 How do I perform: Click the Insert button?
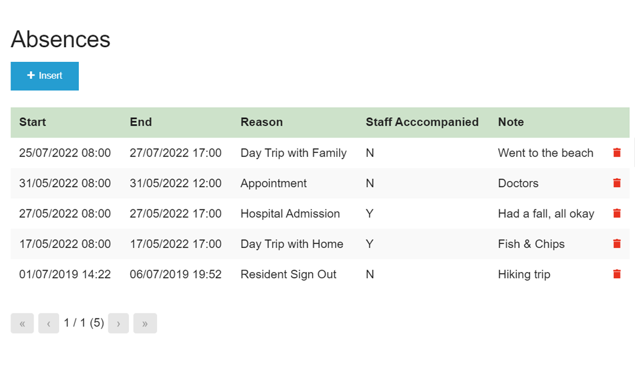(x=45, y=76)
